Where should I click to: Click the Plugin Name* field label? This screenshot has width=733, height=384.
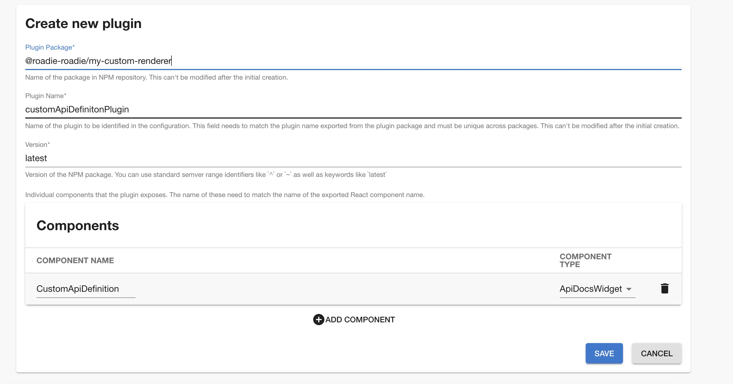(45, 96)
